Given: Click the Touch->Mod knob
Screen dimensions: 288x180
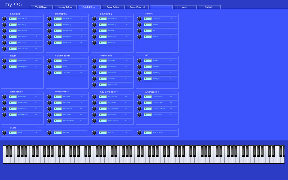Looking at the screenshot, I should click(139, 115).
